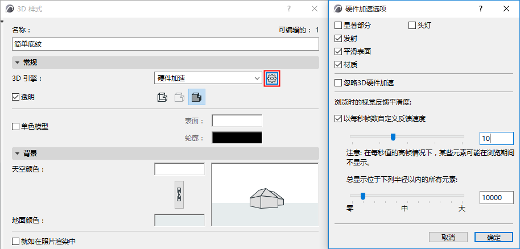Screen dimensions: 520x249
Task: Select the wireframe display mode icon
Action: (x=162, y=97)
